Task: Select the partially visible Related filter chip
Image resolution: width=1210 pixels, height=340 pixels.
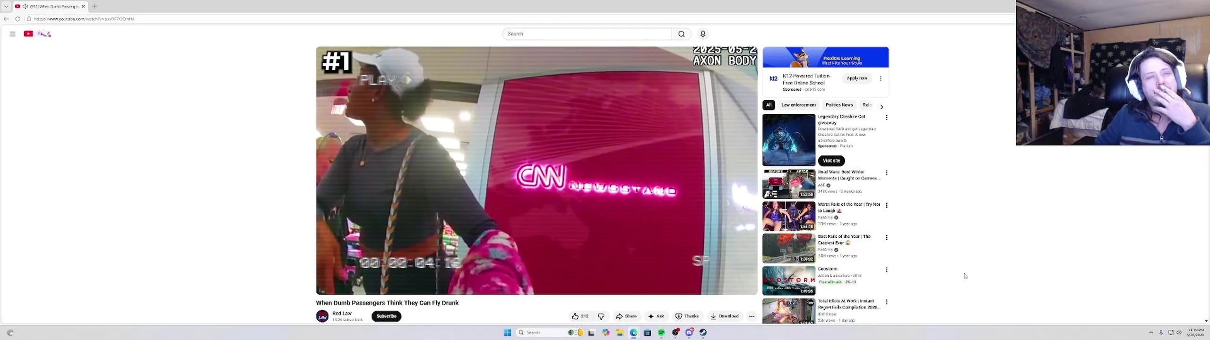Action: coord(867,105)
